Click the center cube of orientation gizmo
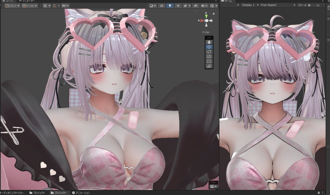 point(206,21)
